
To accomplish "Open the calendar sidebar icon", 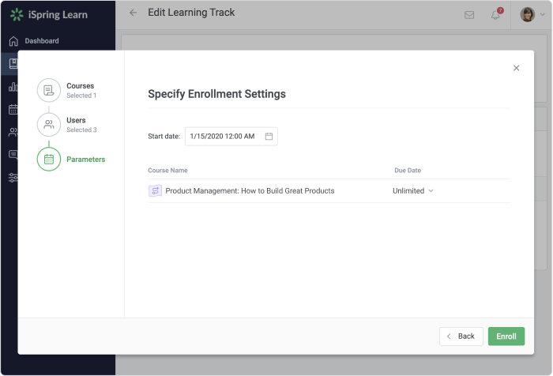I will click(x=13, y=110).
